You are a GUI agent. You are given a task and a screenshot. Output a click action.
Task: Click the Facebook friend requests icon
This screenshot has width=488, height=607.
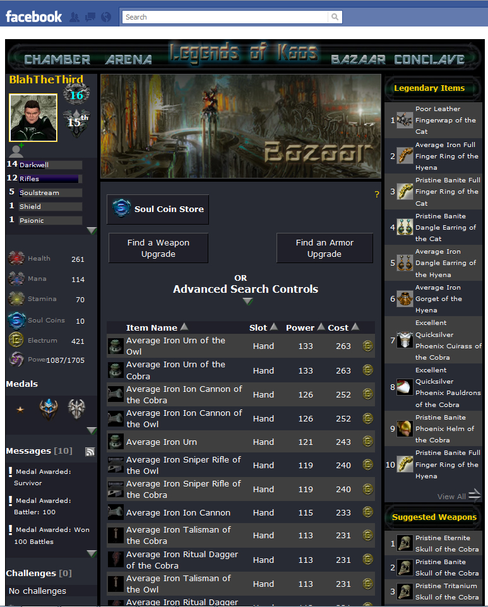(x=74, y=17)
